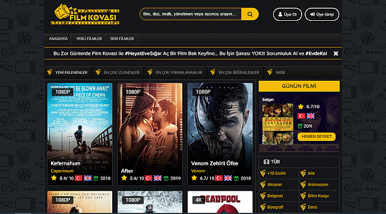Click the Turkish flag in Günün Filmi

[x=301, y=116]
